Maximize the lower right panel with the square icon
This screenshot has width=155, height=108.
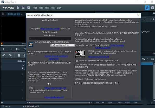coord(154,54)
